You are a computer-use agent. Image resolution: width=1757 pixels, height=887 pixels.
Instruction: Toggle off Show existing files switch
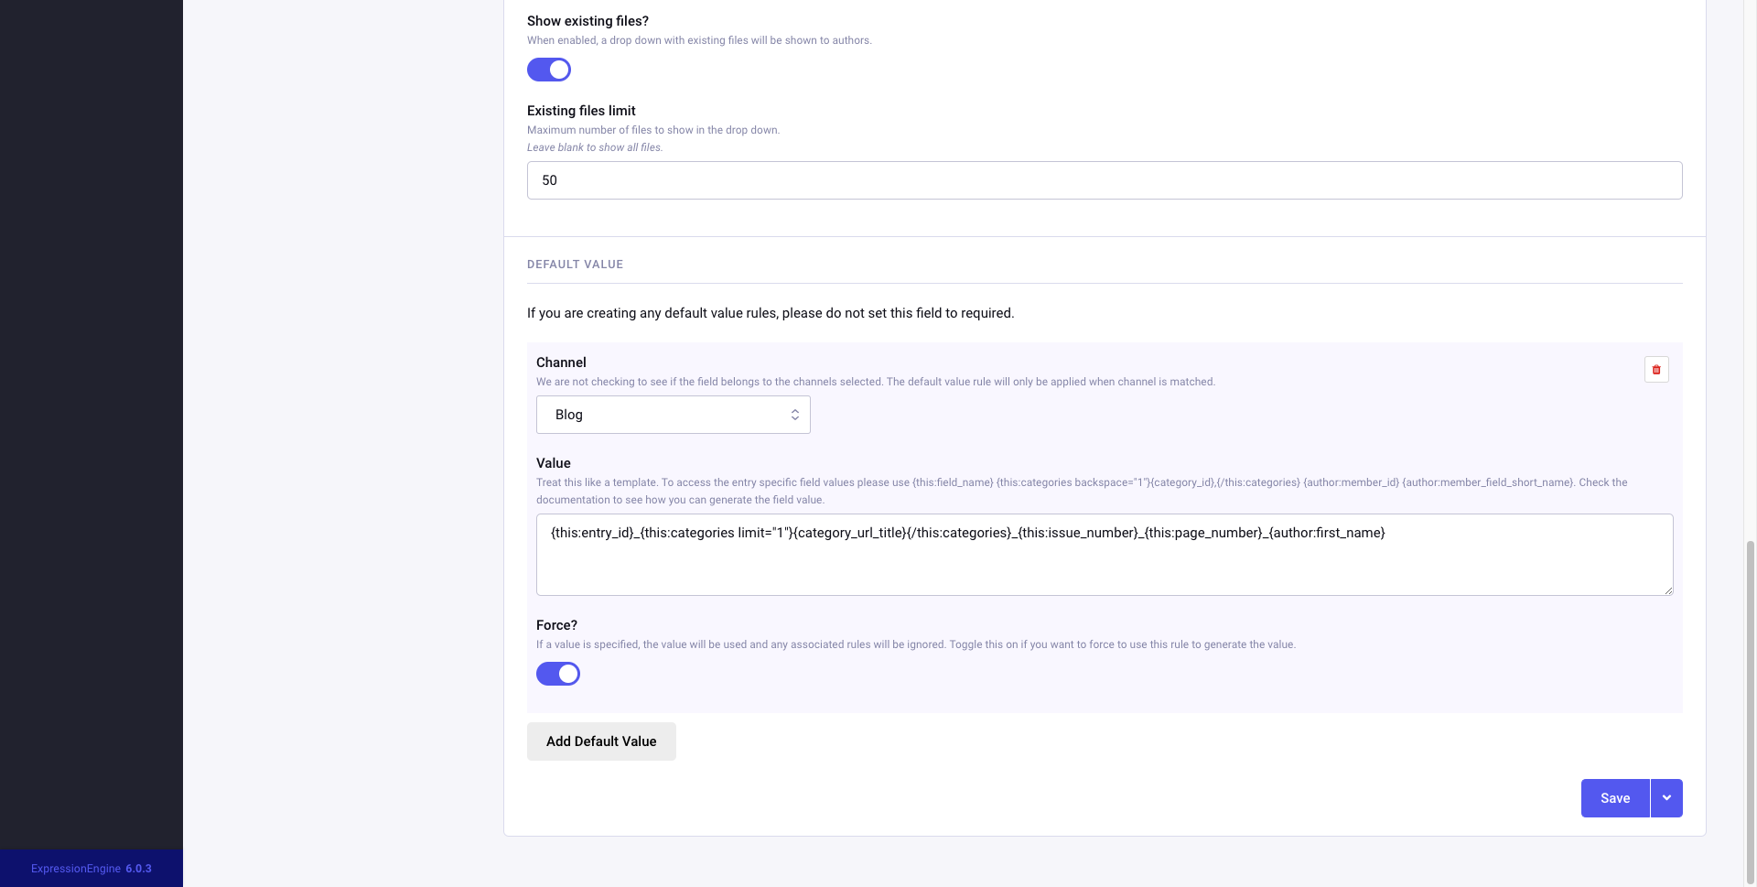549,70
